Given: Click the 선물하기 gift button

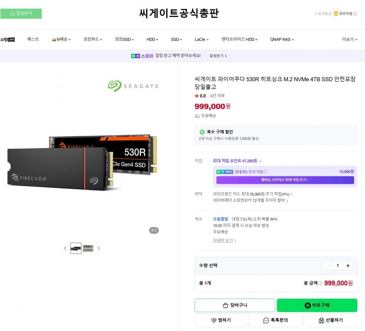Looking at the screenshot, I should pyautogui.click(x=331, y=320).
